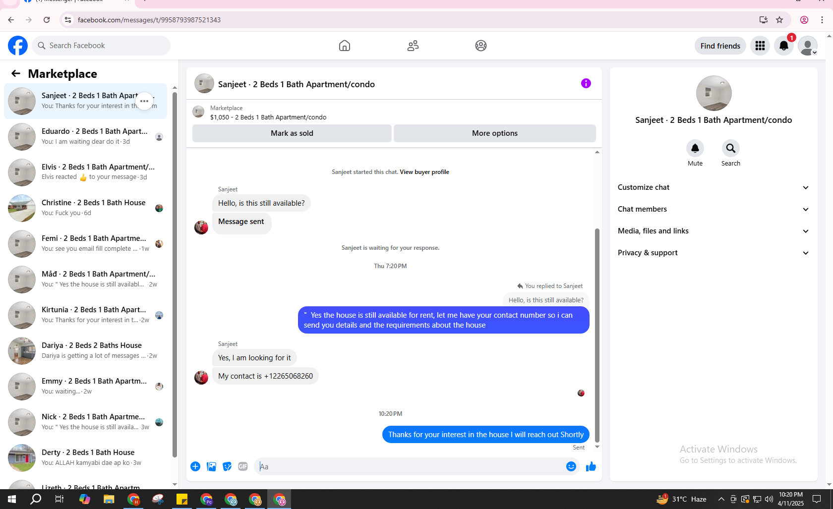The width and height of the screenshot is (833, 509).
Task: Click the message 'My contact is +12265068260'
Action: tap(266, 376)
